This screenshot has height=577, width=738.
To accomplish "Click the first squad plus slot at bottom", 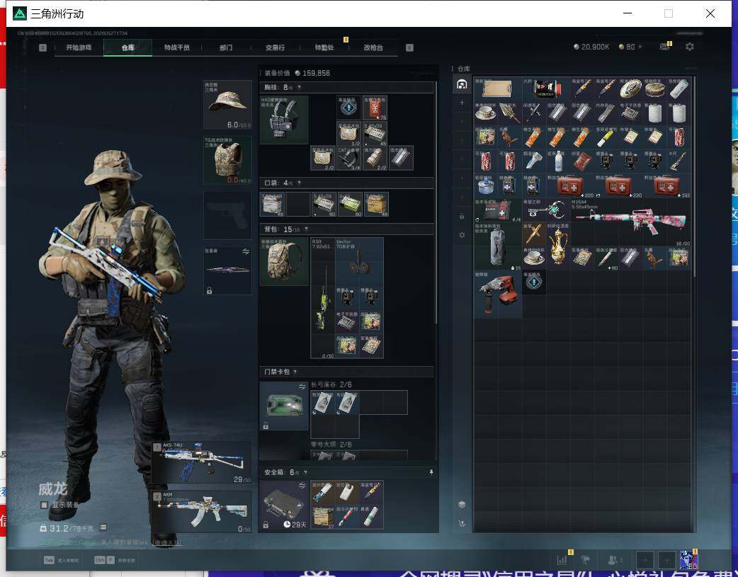I will pos(645,560).
